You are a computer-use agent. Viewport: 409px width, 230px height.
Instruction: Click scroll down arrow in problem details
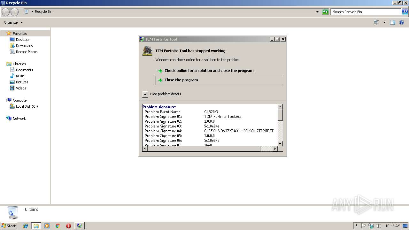click(280, 144)
